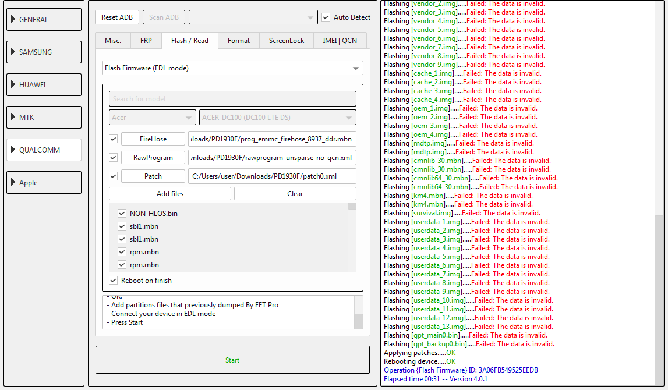Open the Acer brand dropdown

tap(152, 118)
